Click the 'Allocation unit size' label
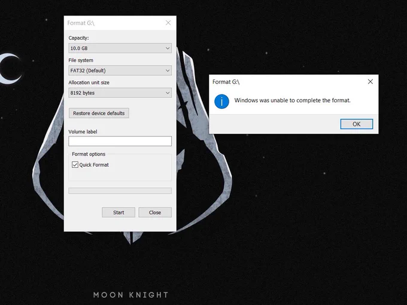This screenshot has width=407, height=305. [89, 83]
